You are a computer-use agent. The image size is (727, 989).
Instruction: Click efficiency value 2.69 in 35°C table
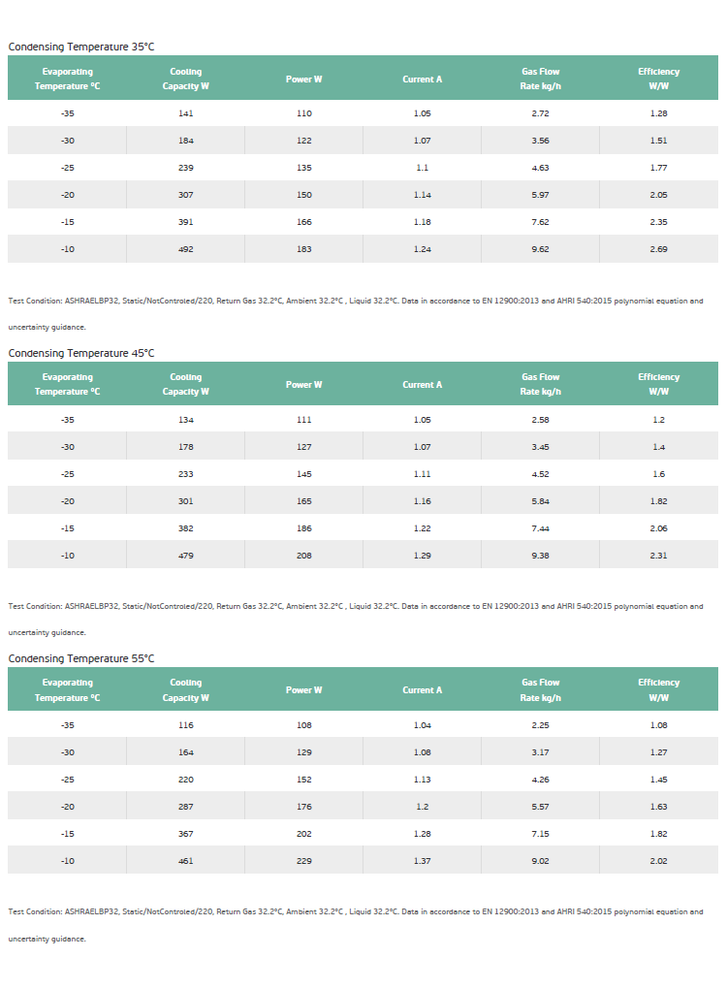pos(658,249)
